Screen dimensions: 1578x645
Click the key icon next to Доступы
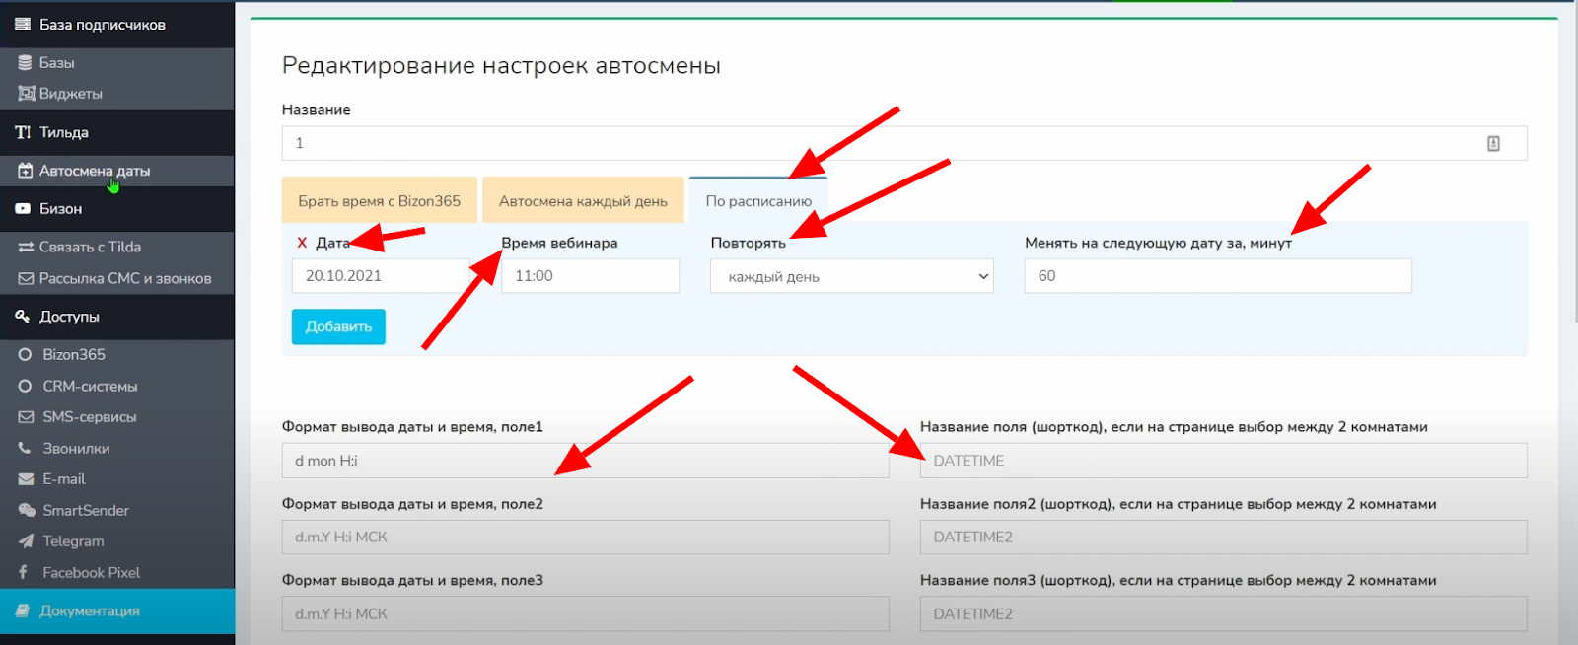pyautogui.click(x=24, y=317)
